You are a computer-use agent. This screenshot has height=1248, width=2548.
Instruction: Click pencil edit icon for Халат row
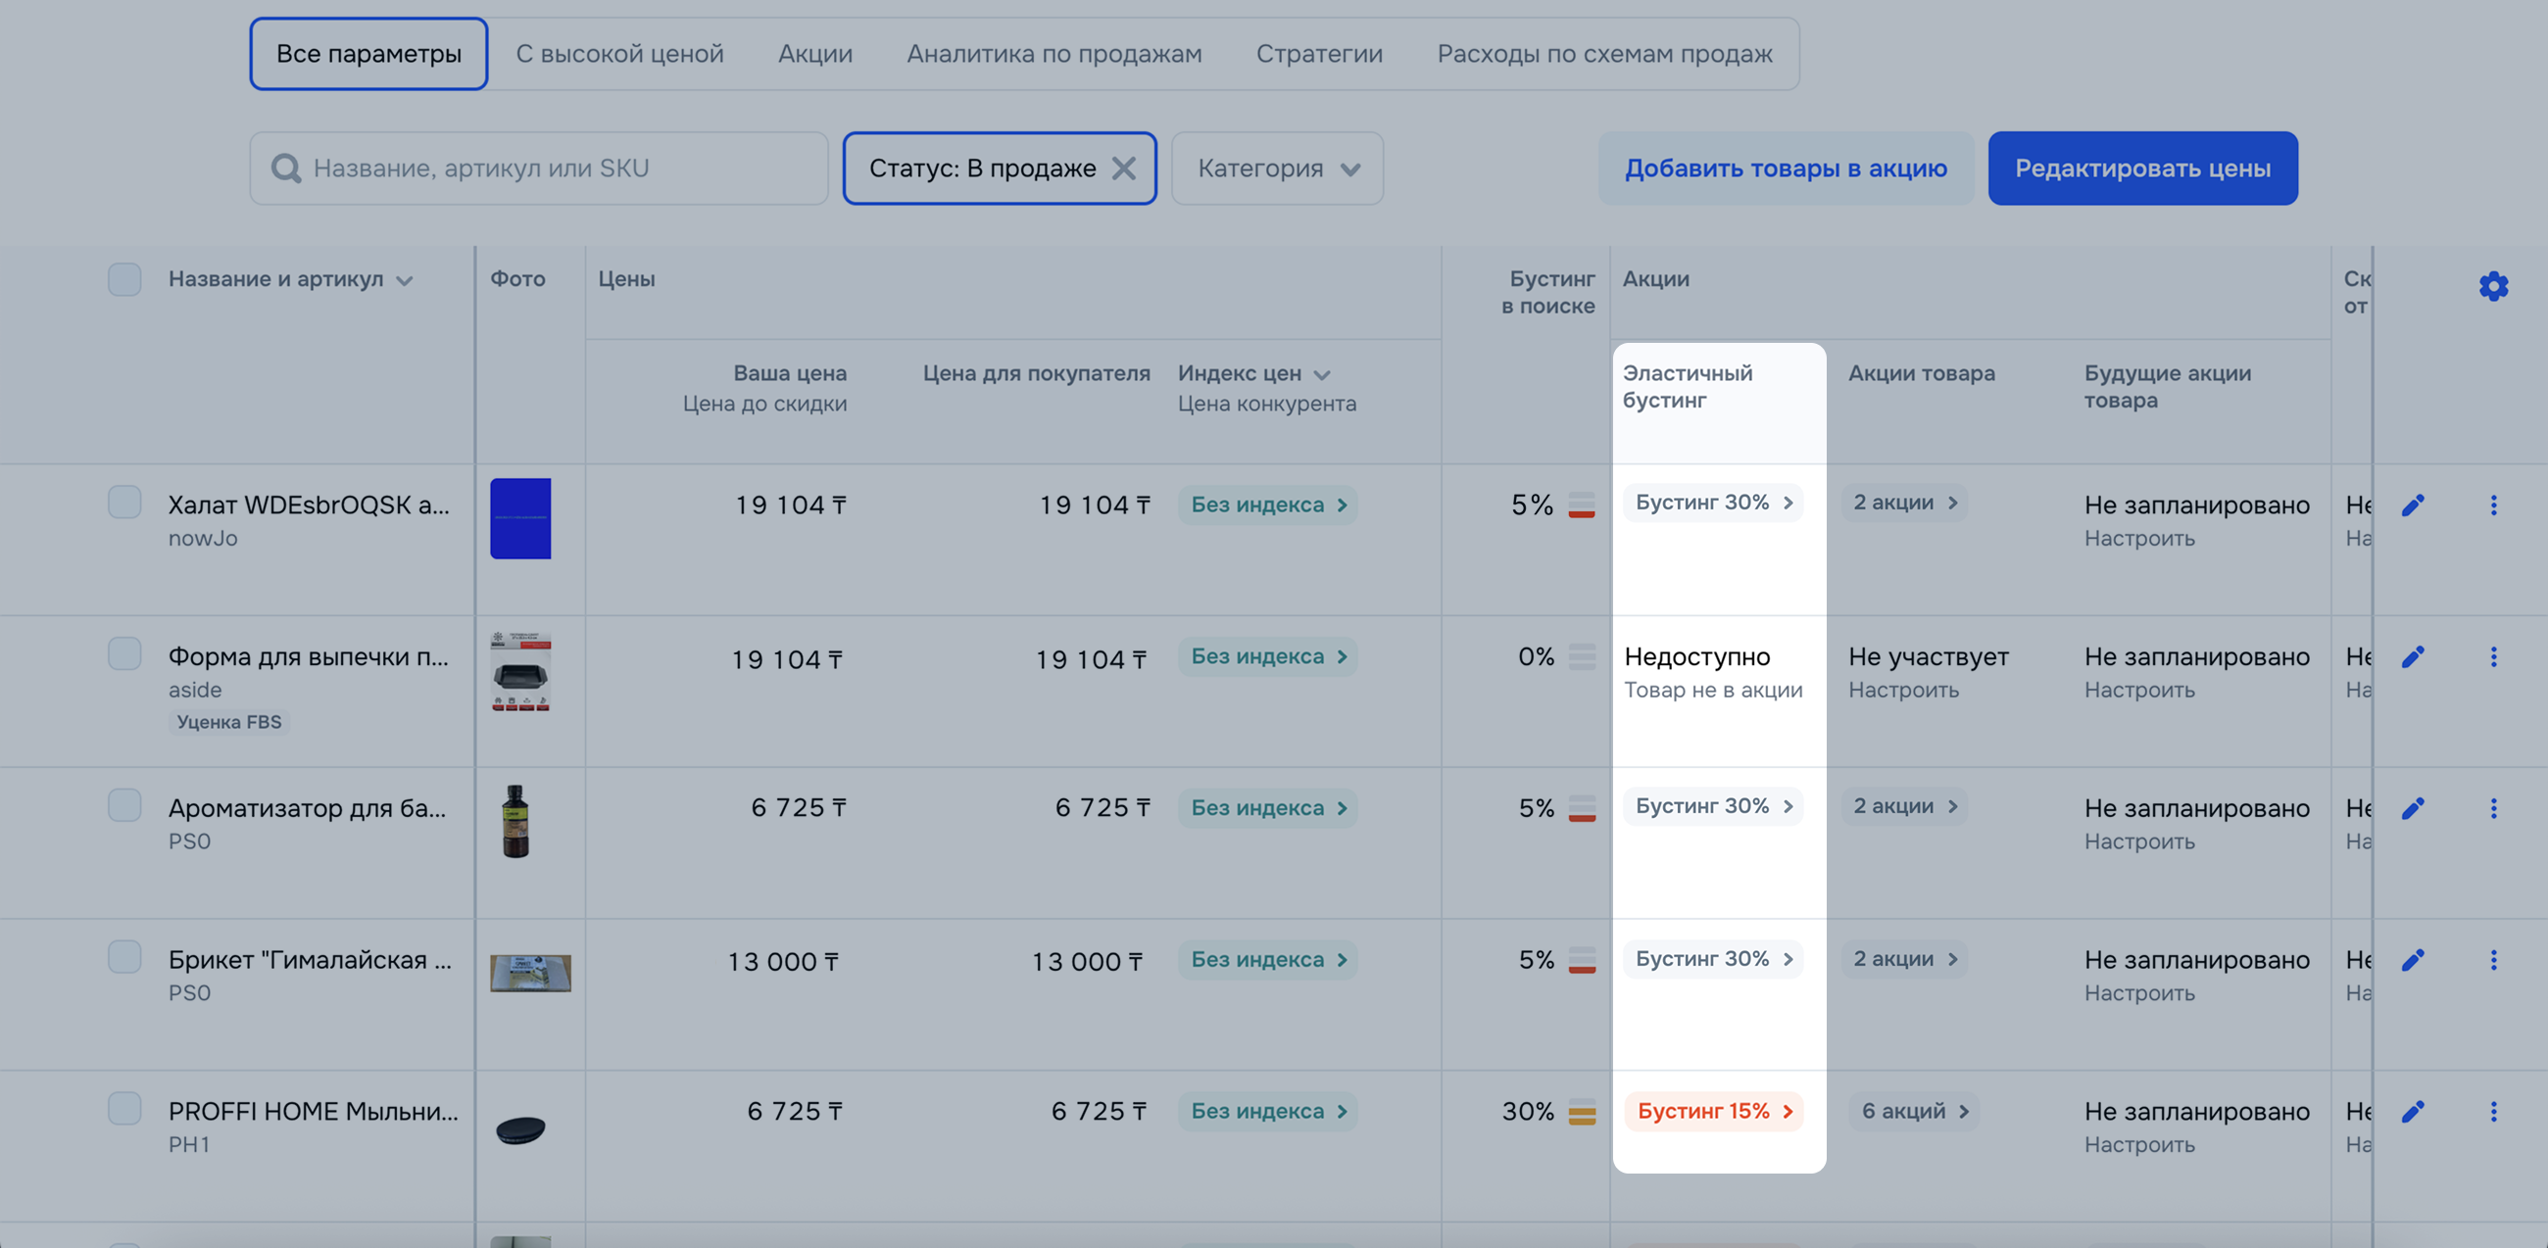point(2413,505)
